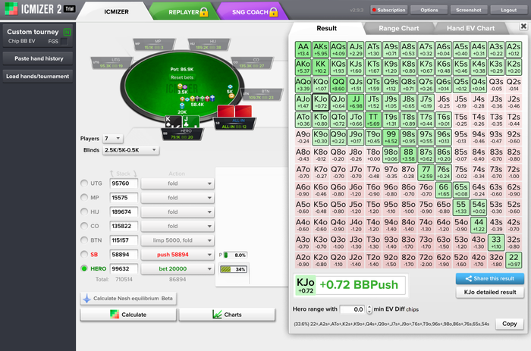Click the ICMIZER 2 logo icon

point(11,9)
